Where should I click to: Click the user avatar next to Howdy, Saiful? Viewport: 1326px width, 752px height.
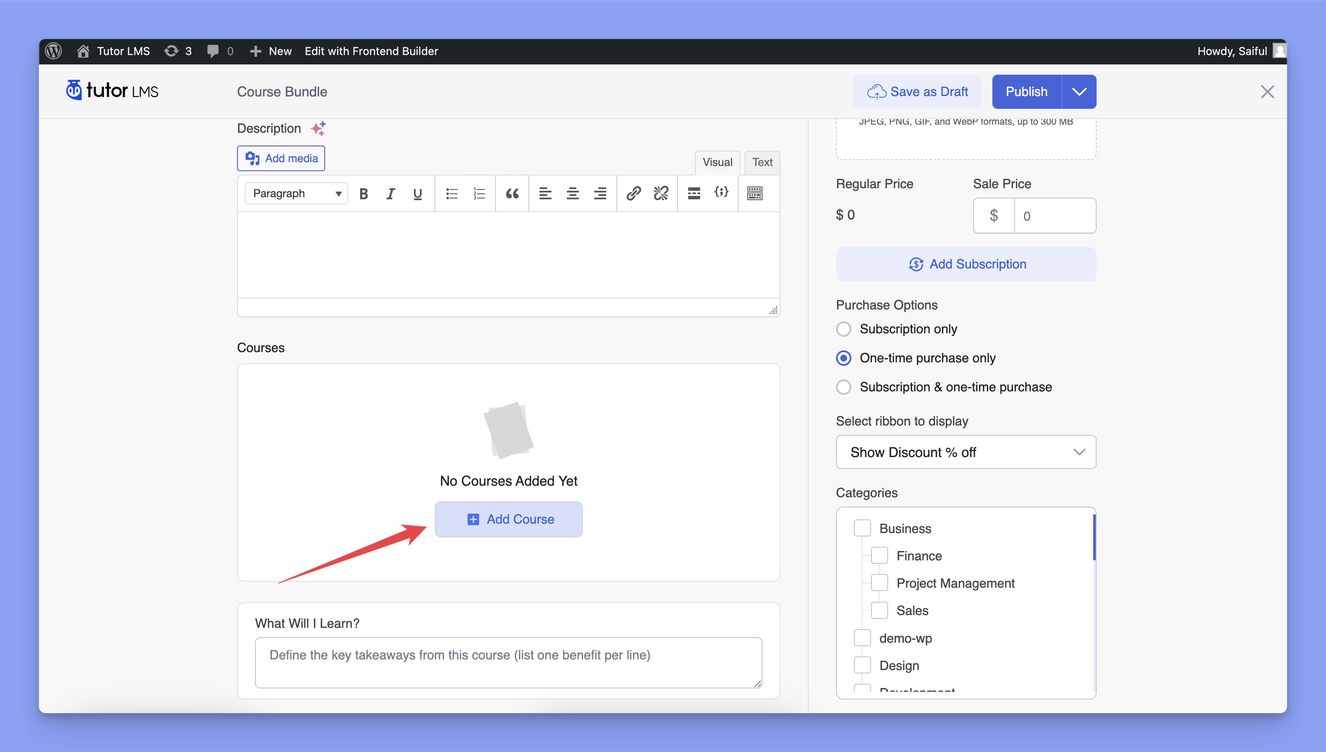[x=1280, y=51]
